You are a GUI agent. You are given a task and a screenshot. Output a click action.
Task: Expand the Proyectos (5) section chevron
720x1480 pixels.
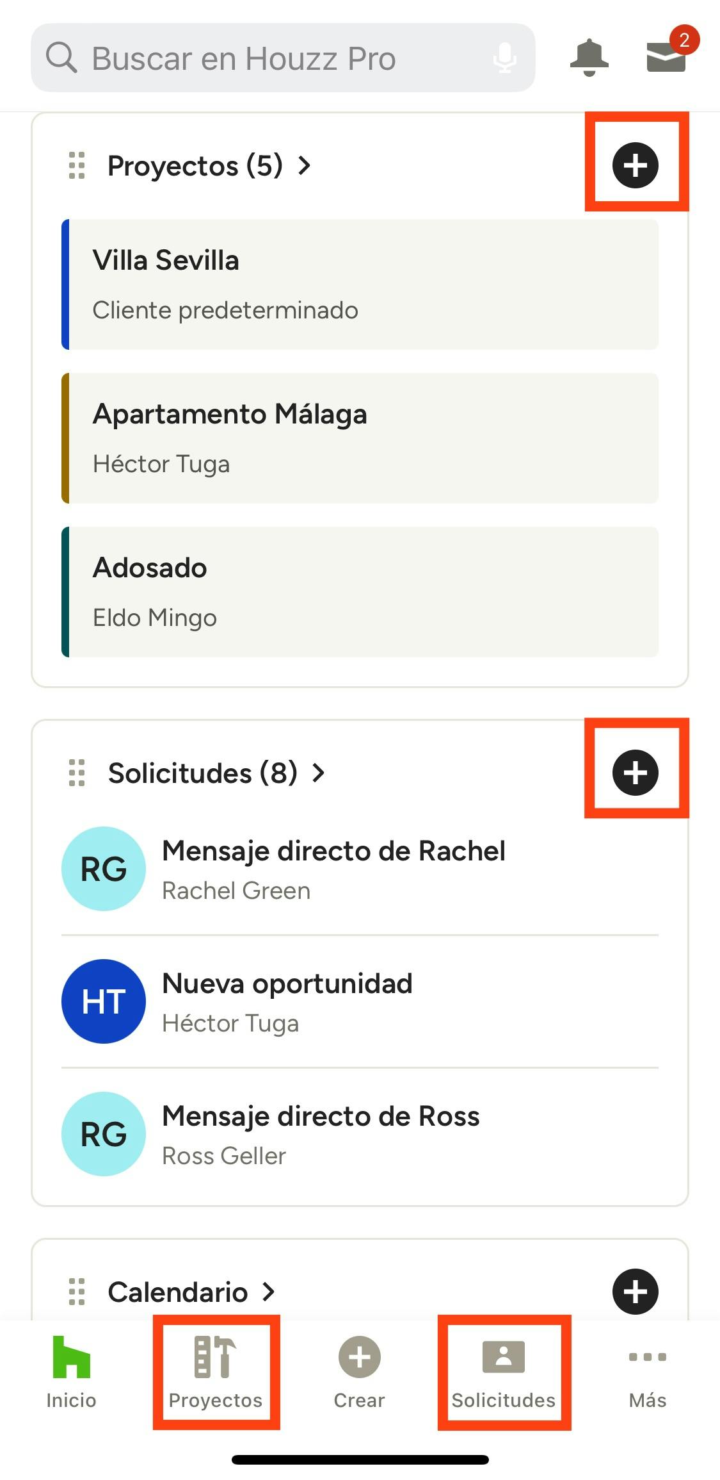[305, 166]
